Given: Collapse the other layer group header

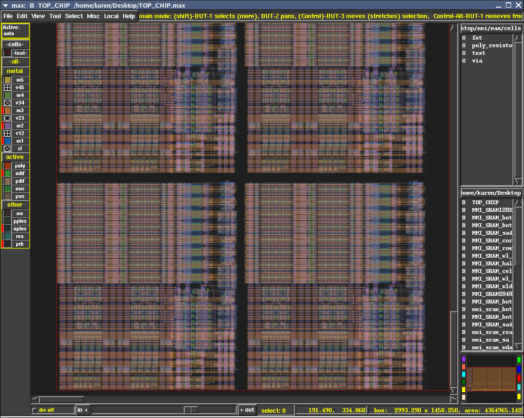Looking at the screenshot, I should (15, 205).
